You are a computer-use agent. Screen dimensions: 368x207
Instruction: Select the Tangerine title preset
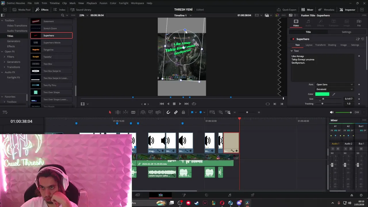pos(51,50)
